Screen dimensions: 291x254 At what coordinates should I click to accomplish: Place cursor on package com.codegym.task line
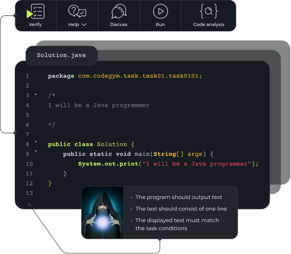tap(125, 76)
